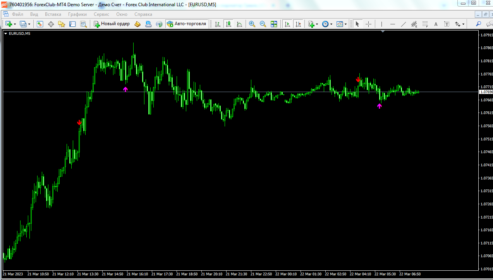Minimize the inner chart window
Viewport: 493px width, 280px height.
tap(478, 14)
